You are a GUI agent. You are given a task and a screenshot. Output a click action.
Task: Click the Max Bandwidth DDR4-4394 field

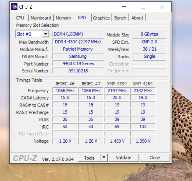[78, 42]
